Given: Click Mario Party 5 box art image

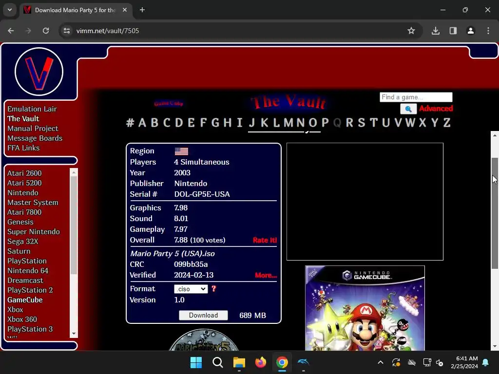Looking at the screenshot, I should tap(365, 308).
